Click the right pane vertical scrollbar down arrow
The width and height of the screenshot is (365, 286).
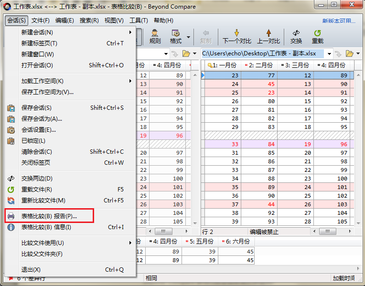(x=359, y=223)
